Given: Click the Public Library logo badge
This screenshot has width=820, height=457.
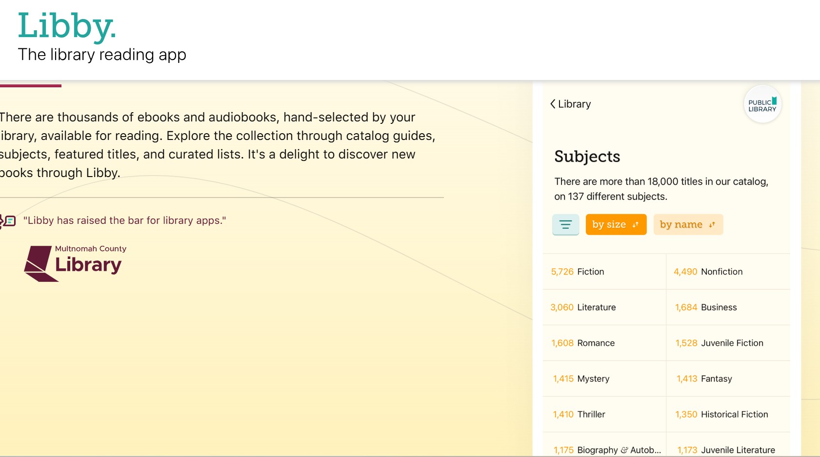Looking at the screenshot, I should [x=762, y=104].
